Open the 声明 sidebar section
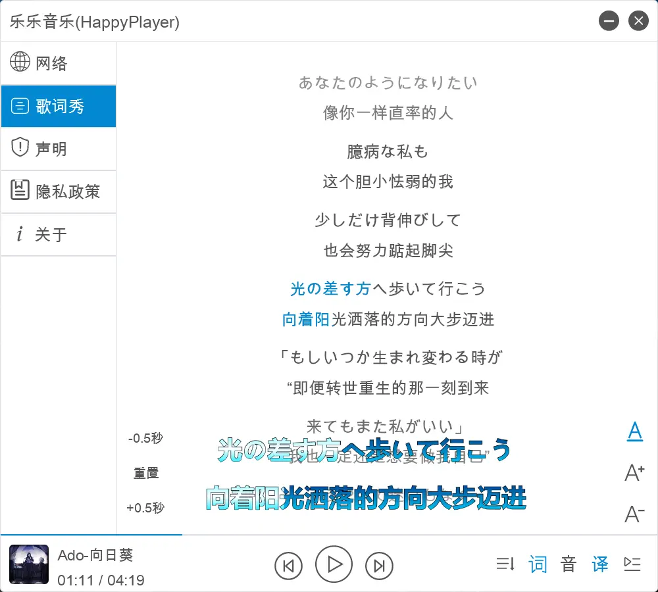The image size is (658, 592). [x=59, y=149]
